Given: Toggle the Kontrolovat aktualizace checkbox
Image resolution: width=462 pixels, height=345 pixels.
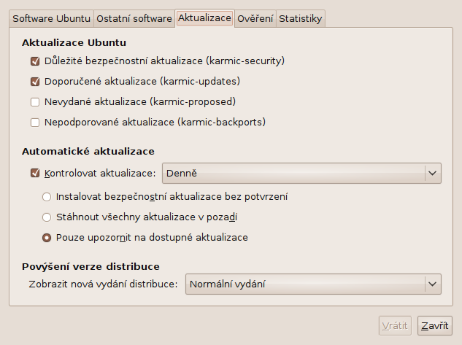Looking at the screenshot, I should point(35,173).
